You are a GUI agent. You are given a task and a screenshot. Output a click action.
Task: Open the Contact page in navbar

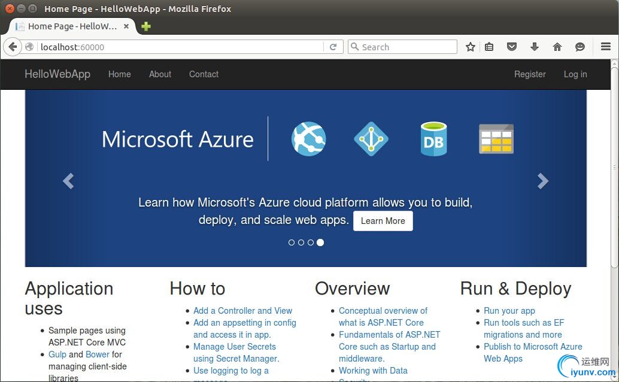(x=204, y=74)
